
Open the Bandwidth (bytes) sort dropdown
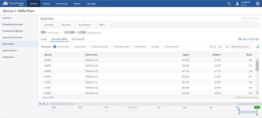pyautogui.click(x=241, y=47)
